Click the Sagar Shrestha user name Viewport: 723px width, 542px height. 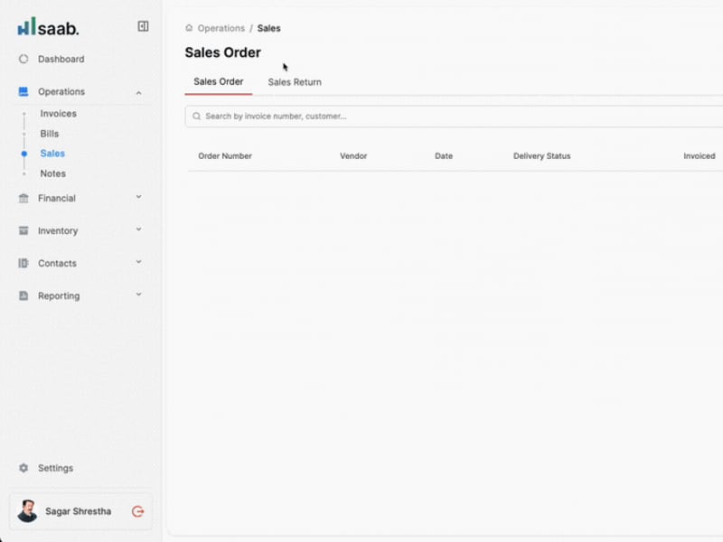coord(78,511)
